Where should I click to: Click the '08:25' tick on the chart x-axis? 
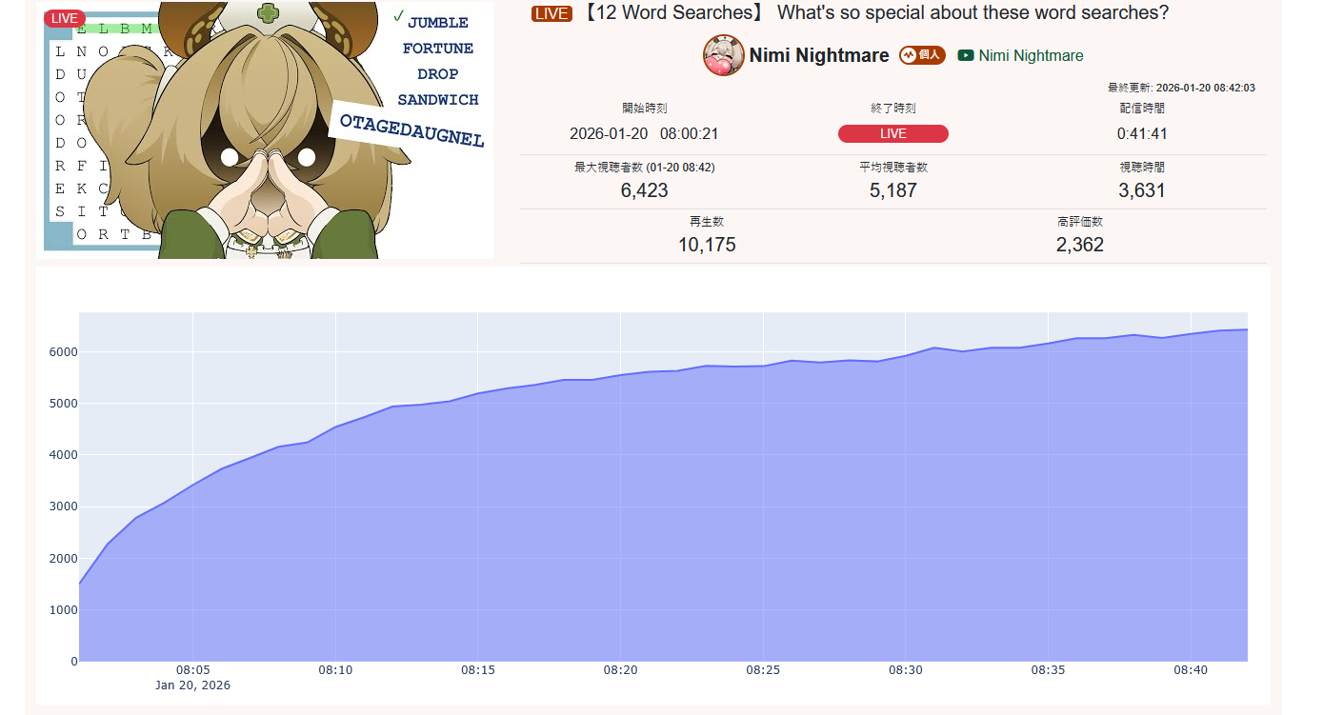click(763, 670)
